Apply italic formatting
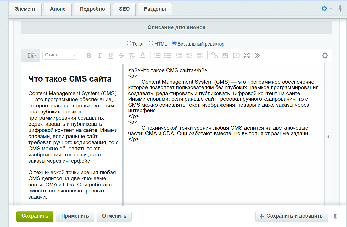Screen dimensions: 347x227 tap(100, 55)
